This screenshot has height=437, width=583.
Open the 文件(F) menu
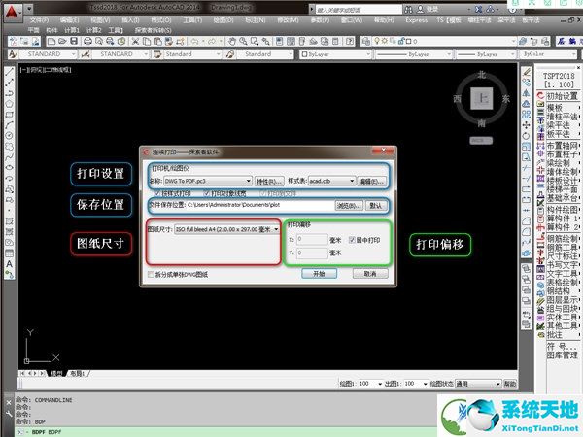pos(39,20)
